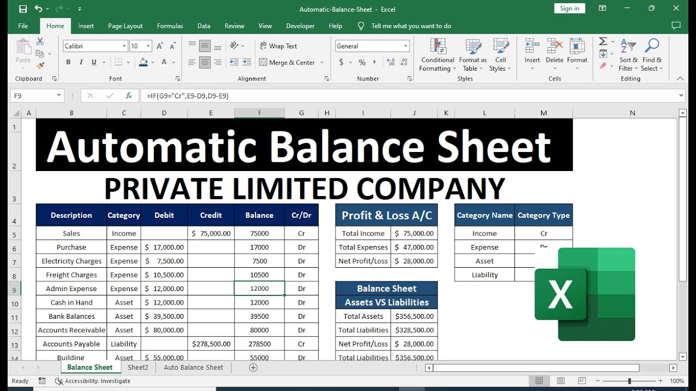Click the Increase Indent icon
Viewport: 696px width, 391px height.
coord(246,62)
